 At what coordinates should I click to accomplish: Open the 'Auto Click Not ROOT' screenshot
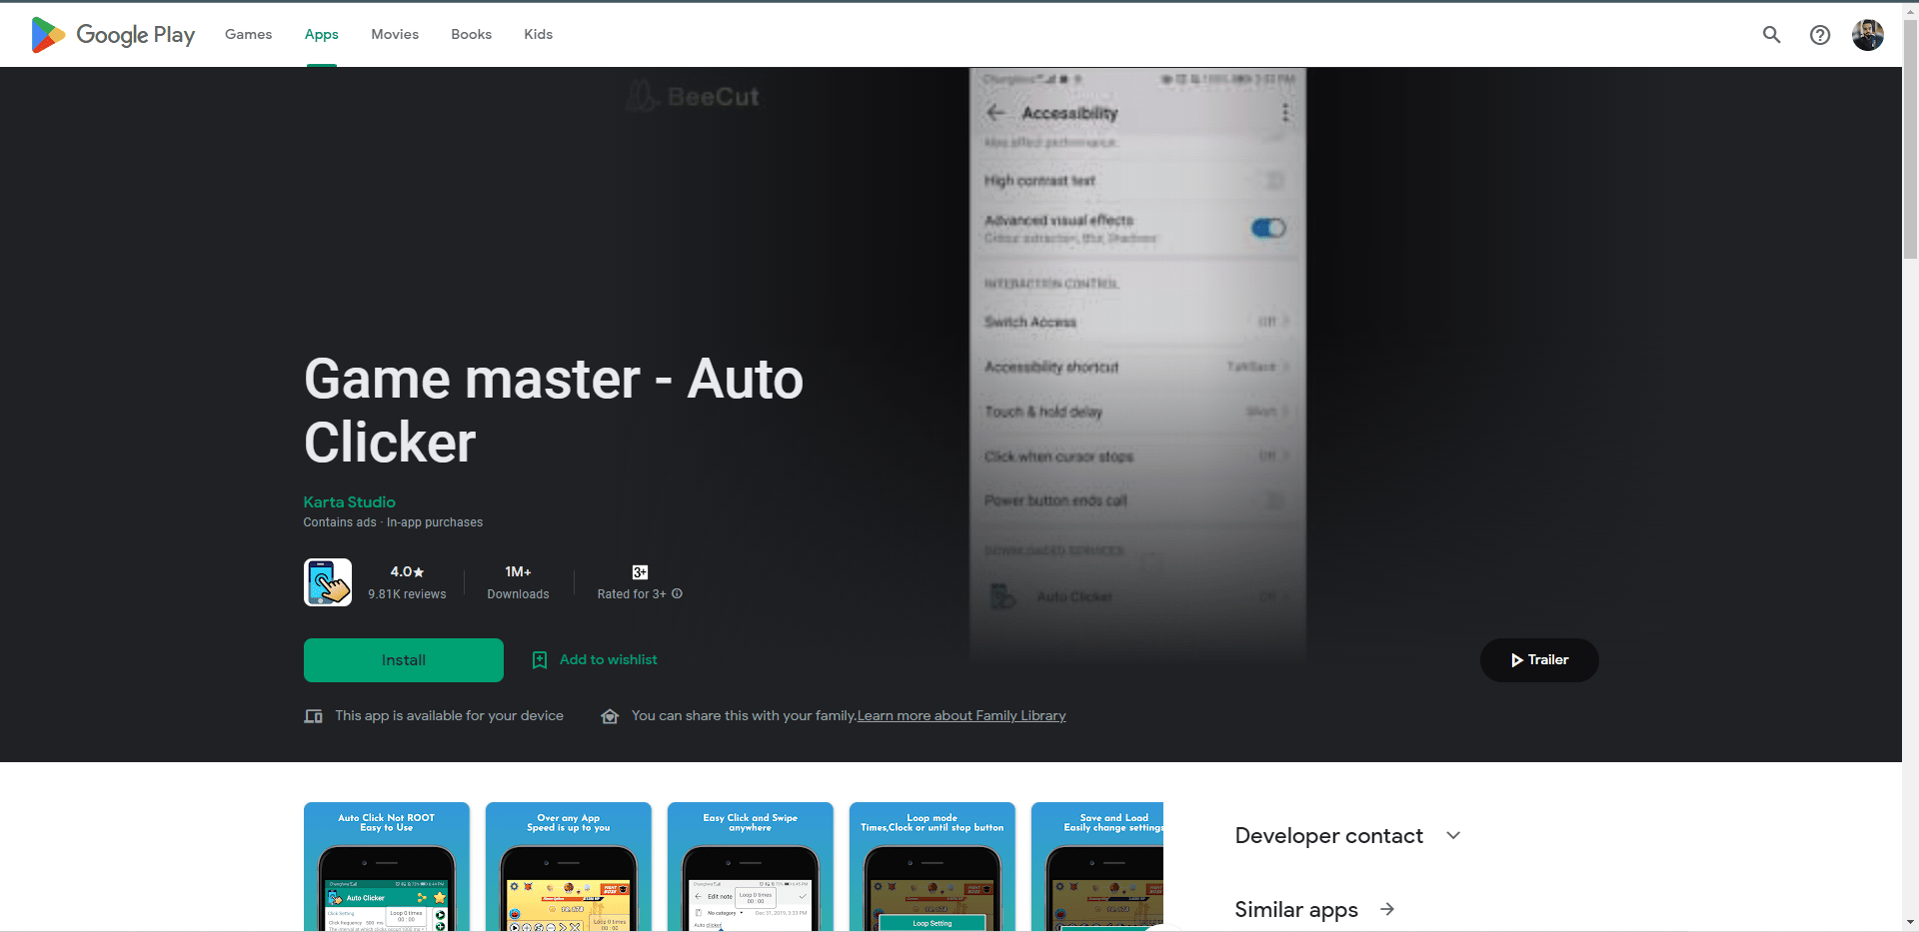pyautogui.click(x=387, y=866)
